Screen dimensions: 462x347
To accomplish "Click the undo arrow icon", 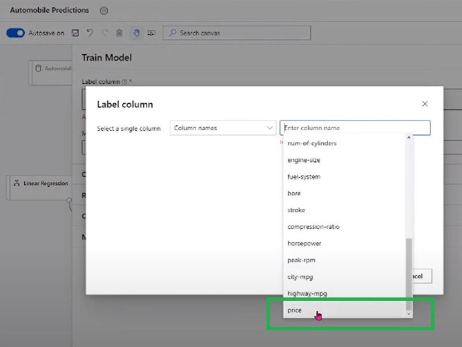I will click(x=90, y=33).
